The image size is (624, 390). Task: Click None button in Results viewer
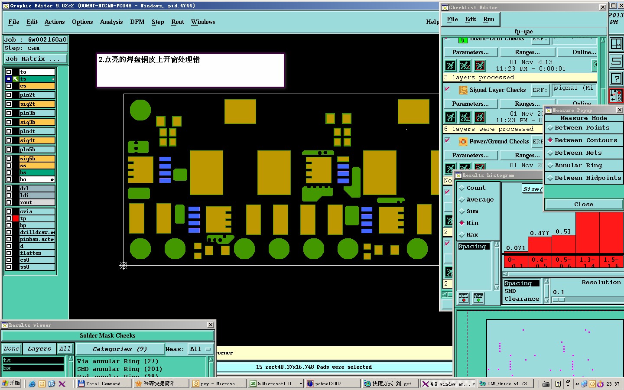point(12,349)
